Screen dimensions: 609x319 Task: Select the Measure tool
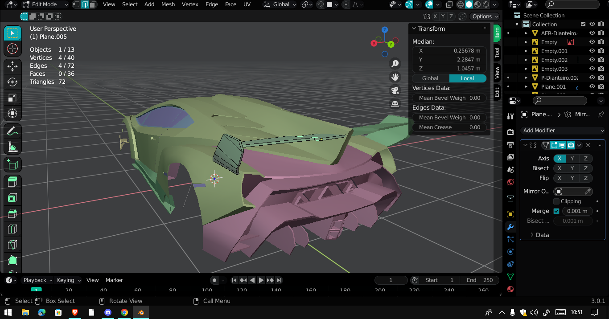(x=12, y=147)
